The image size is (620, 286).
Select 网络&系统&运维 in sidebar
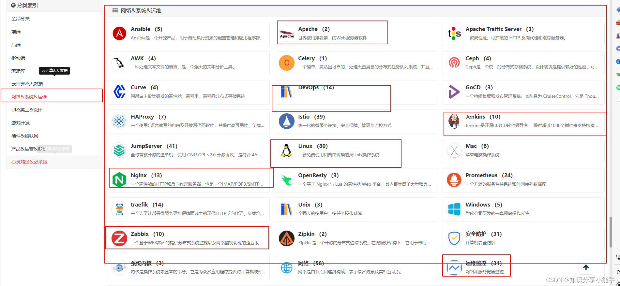[x=29, y=97]
